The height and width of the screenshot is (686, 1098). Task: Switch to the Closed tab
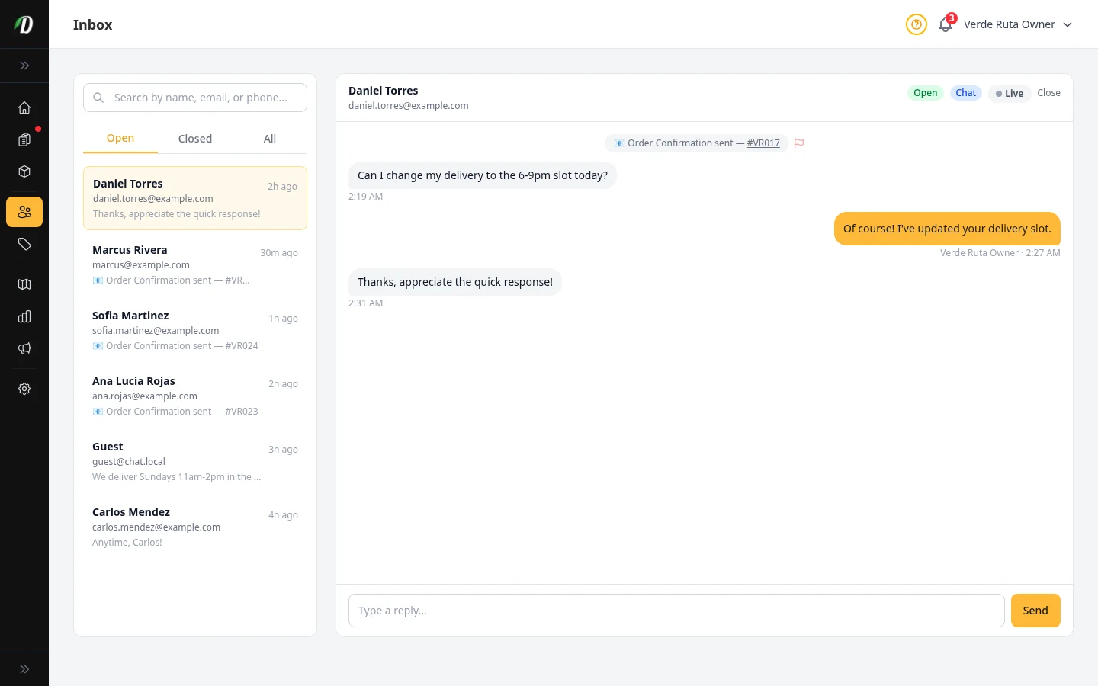pyautogui.click(x=195, y=139)
